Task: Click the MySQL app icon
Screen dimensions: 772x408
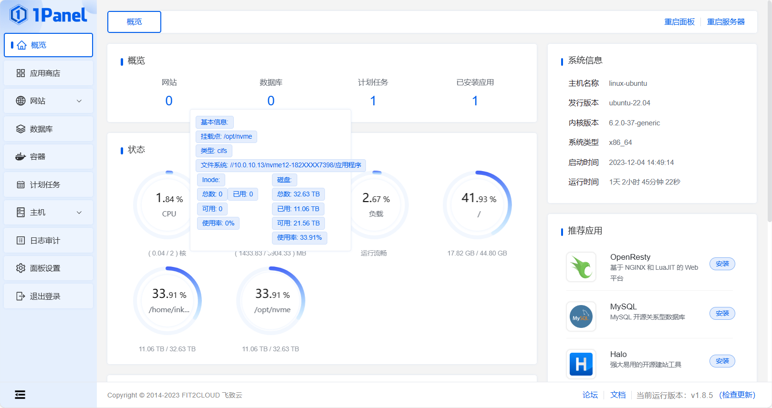Action: click(581, 316)
